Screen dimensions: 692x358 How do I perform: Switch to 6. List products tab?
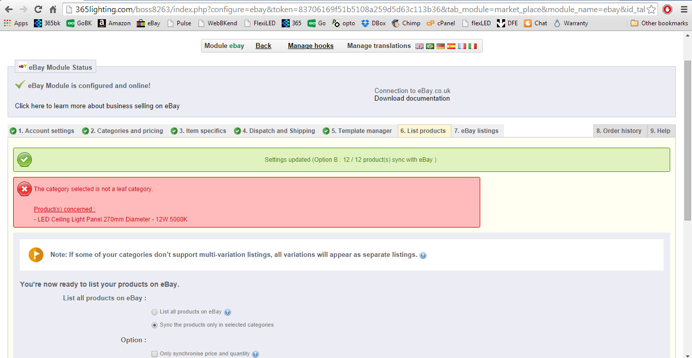pos(424,131)
